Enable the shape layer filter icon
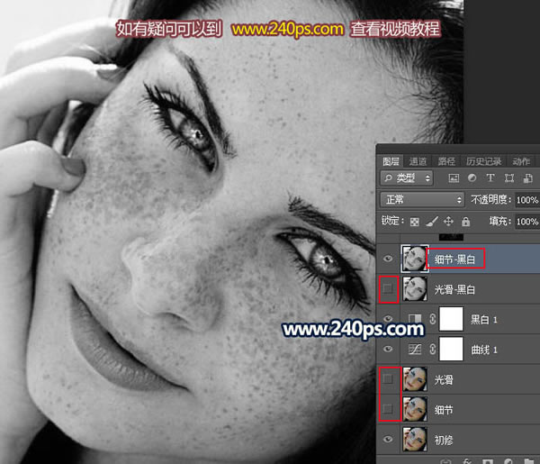Screen dimensions: 540x464 [x=509, y=177]
